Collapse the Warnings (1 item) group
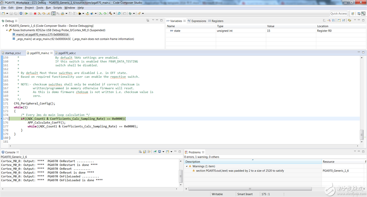Screen dimensions: 367x197 tap(187, 166)
